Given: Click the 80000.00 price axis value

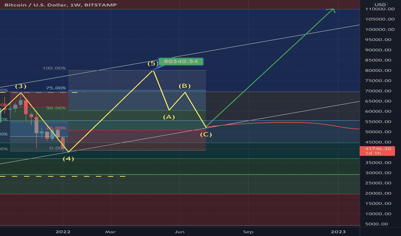Looking at the screenshot, I should 378,70.
